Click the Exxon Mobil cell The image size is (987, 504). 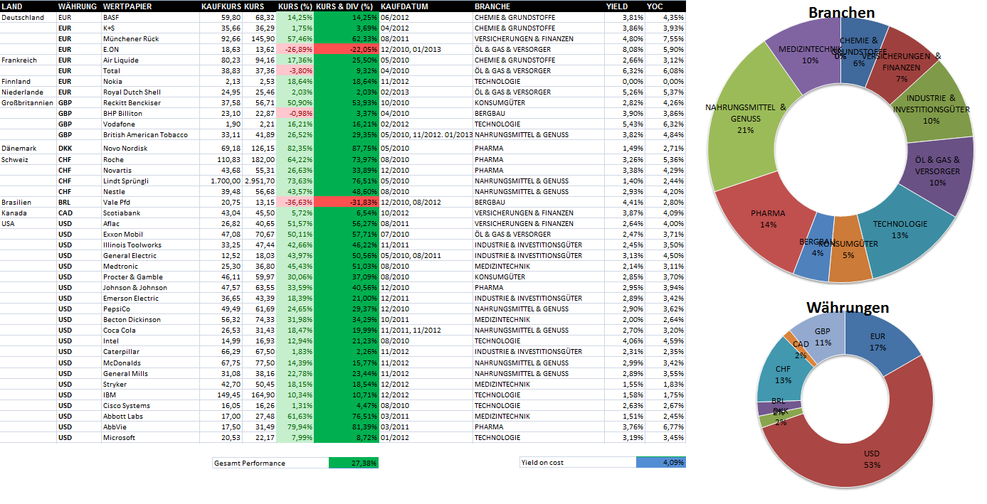[x=149, y=234]
